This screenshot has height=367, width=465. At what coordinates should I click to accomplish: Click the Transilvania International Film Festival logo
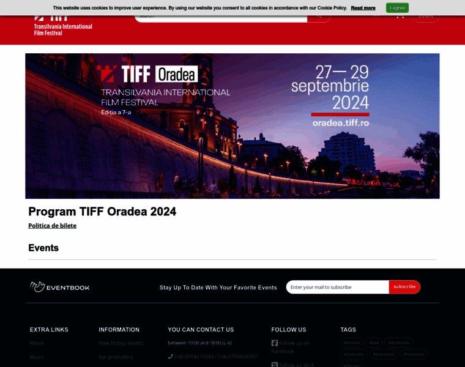(x=63, y=26)
